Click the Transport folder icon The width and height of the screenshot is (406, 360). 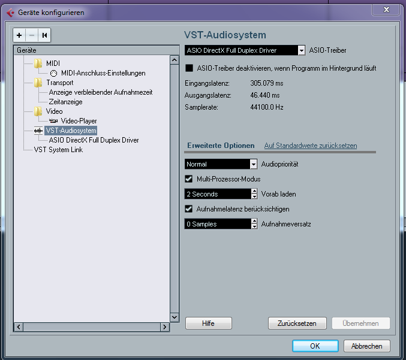click(x=38, y=83)
